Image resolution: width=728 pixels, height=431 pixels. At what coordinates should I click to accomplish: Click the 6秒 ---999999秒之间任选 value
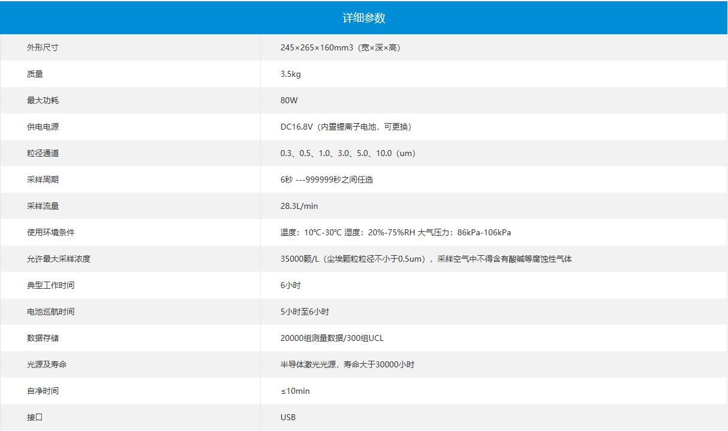click(x=326, y=179)
